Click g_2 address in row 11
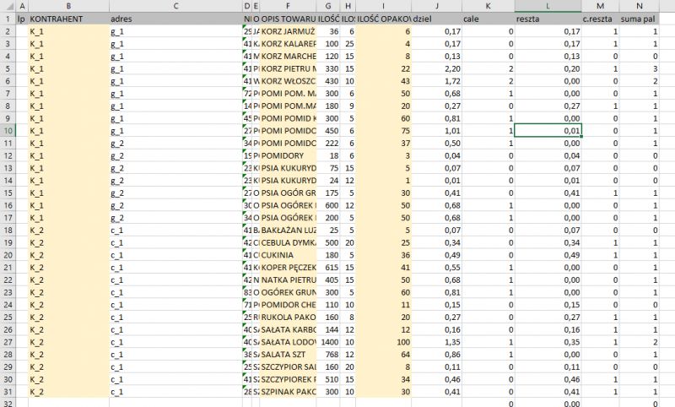This screenshot has height=407, width=675. (175, 143)
